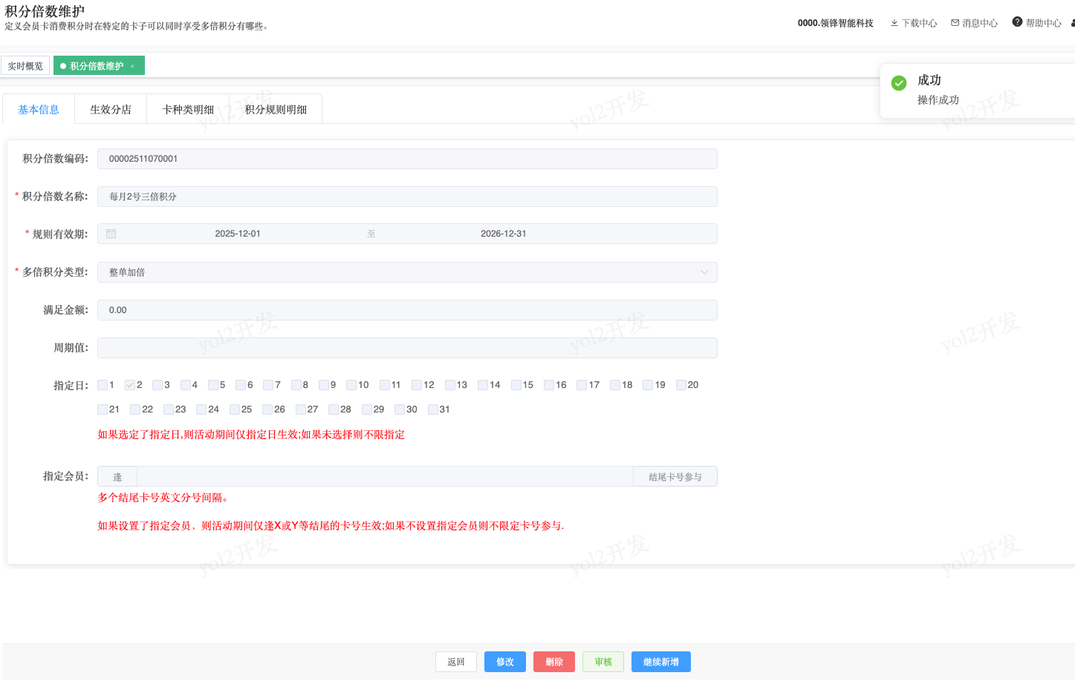Select the day 24 checkbox
Viewport: 1075px width, 684px height.
[x=201, y=410]
